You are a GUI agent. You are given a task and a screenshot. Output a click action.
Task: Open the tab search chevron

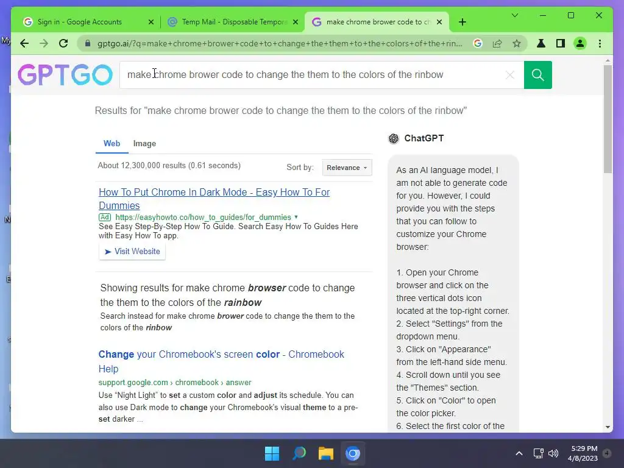pos(514,15)
